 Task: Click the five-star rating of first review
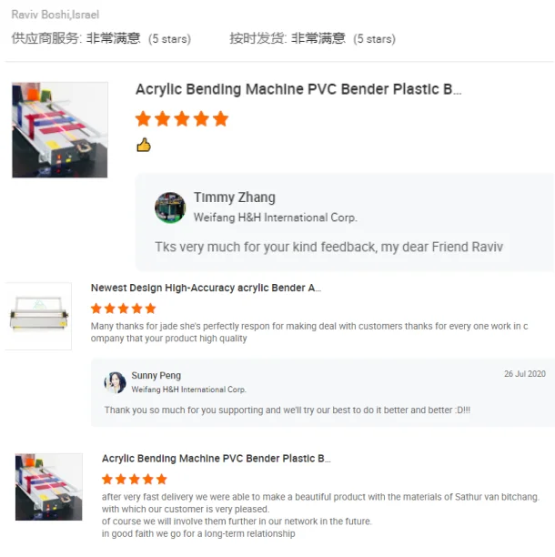pos(182,118)
